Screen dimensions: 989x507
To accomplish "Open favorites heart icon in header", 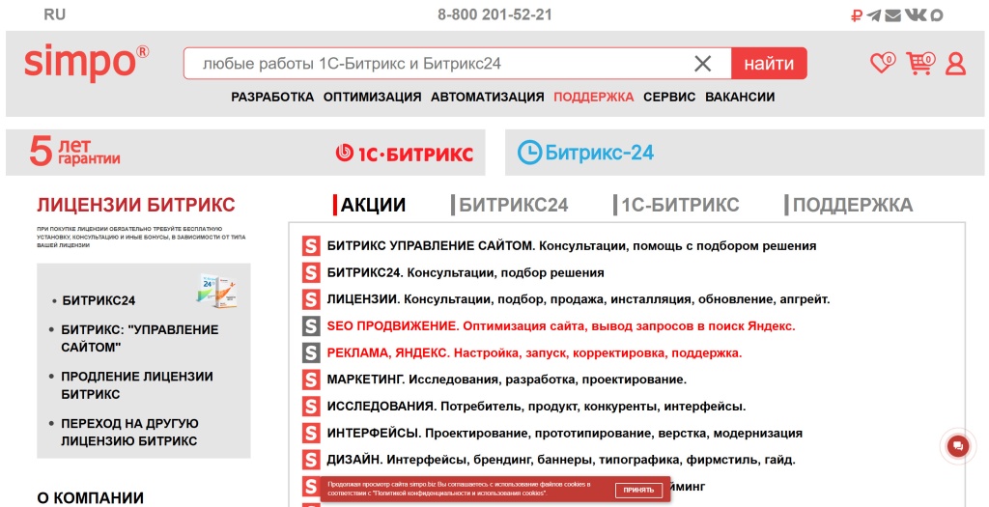I will [x=883, y=63].
